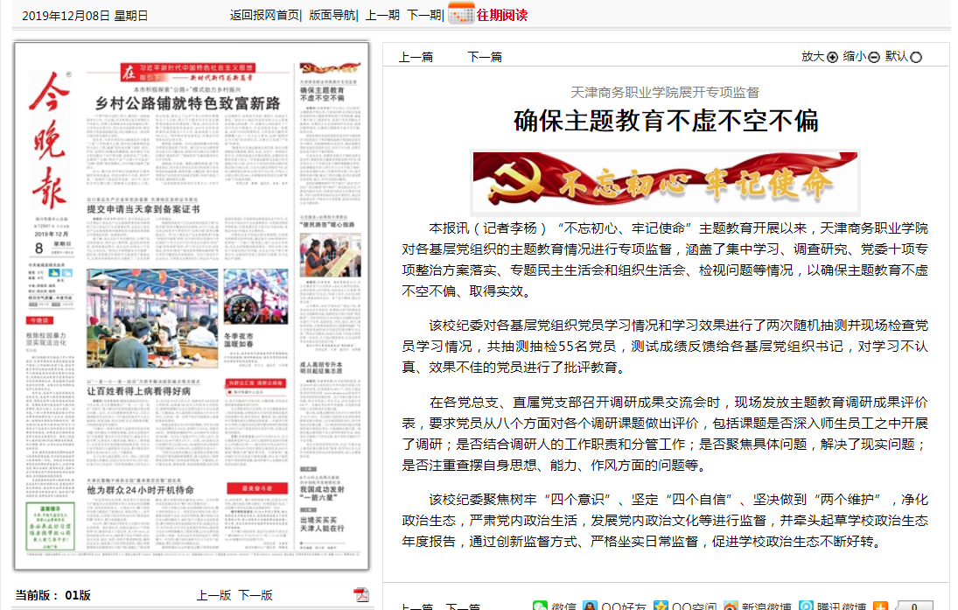Click the calendar icon beside 往期阅读
958x610 pixels.
tap(460, 14)
